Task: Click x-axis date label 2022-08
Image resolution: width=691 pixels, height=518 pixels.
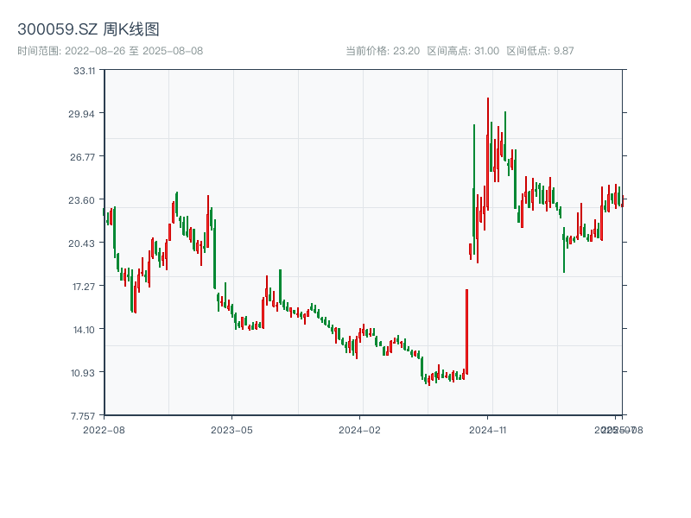Action: tap(104, 430)
